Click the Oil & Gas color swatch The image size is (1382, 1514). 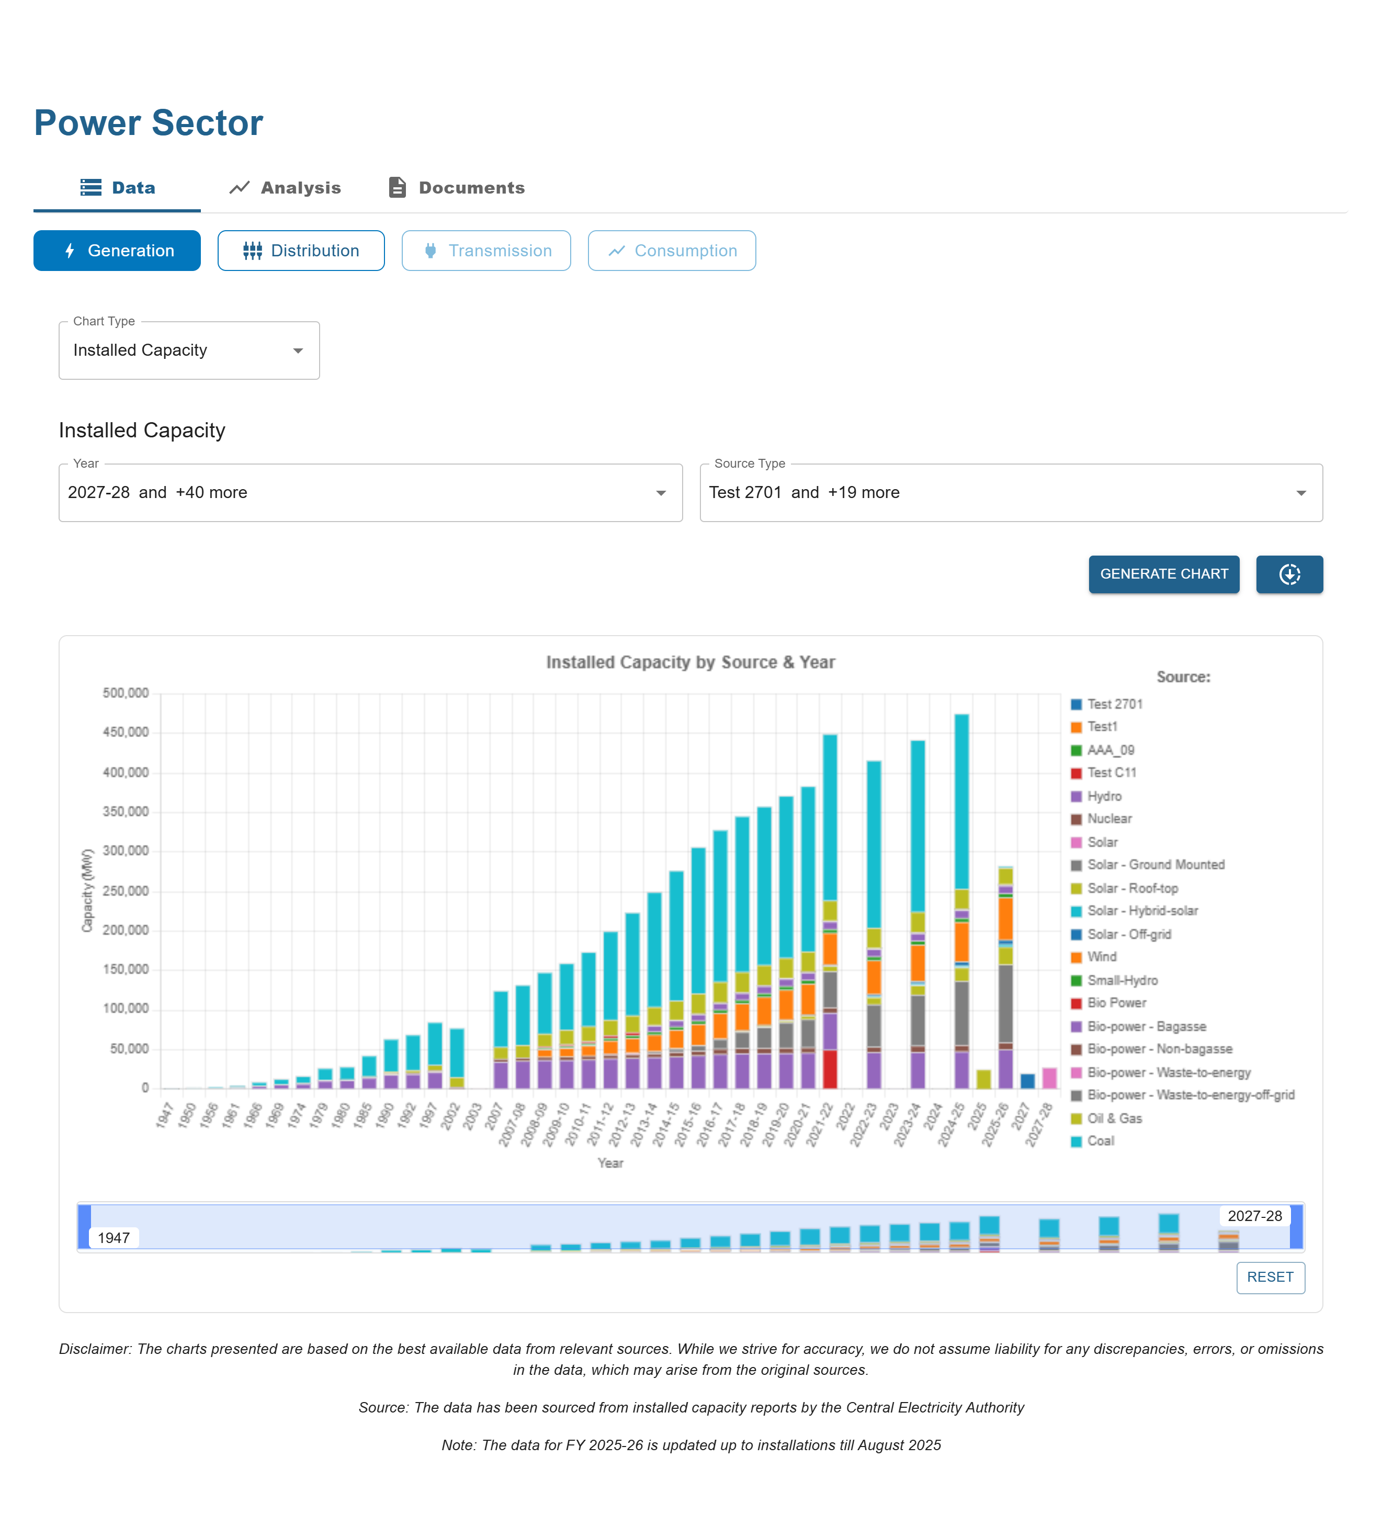[x=1077, y=1119]
